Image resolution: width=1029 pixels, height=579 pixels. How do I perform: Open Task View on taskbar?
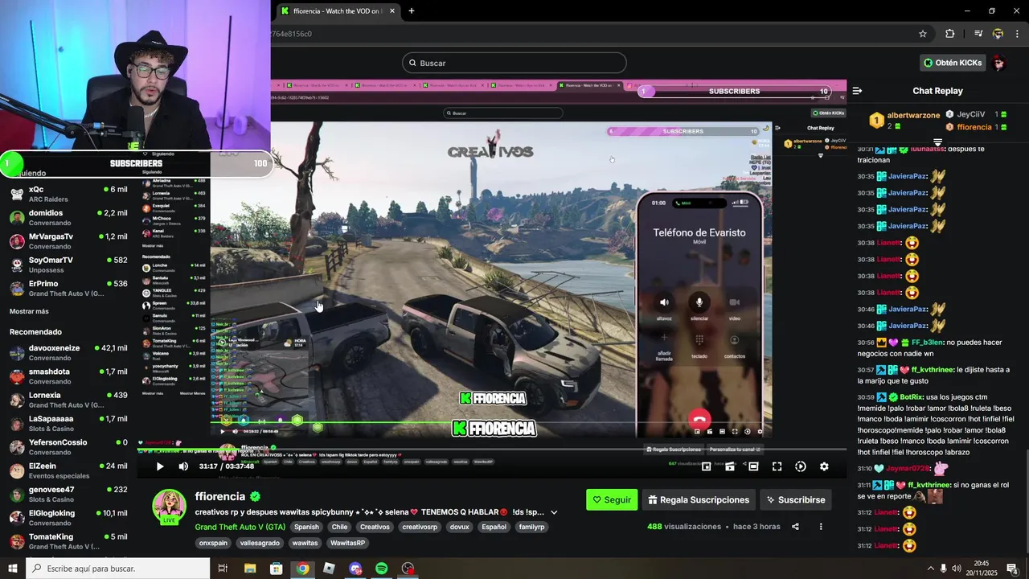pyautogui.click(x=223, y=569)
